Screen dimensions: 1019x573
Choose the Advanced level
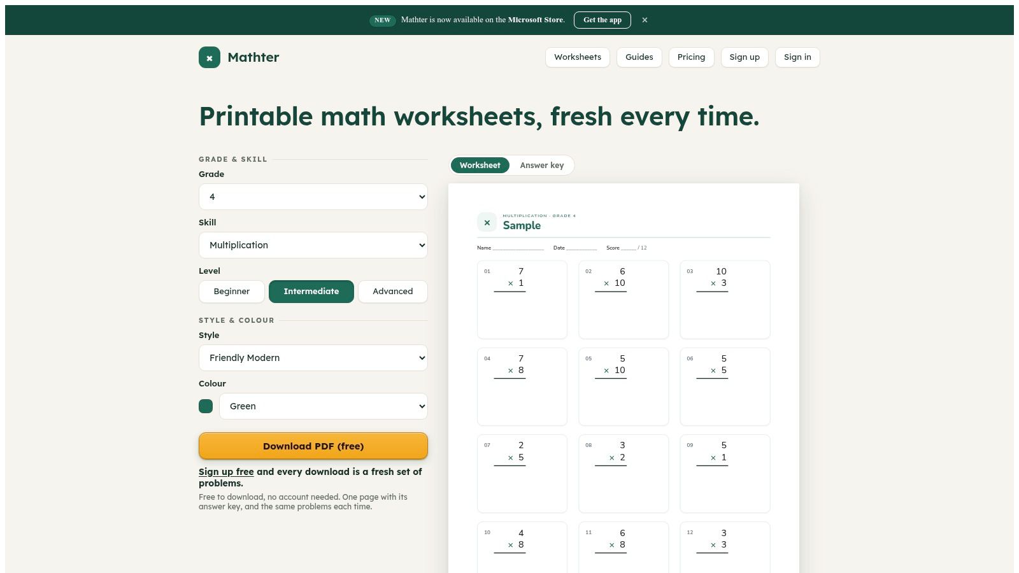(393, 292)
